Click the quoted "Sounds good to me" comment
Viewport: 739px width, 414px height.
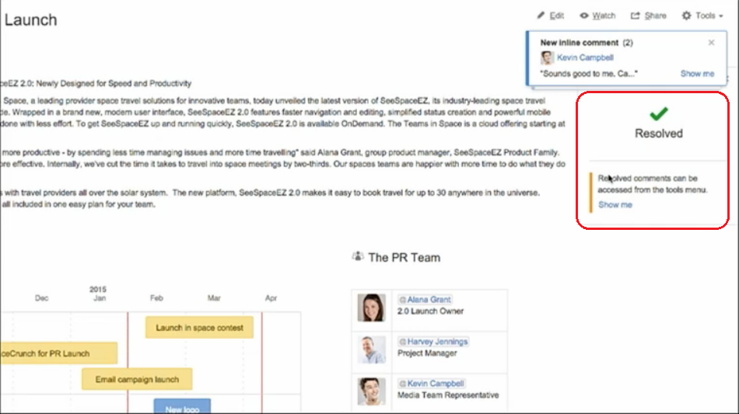(589, 74)
